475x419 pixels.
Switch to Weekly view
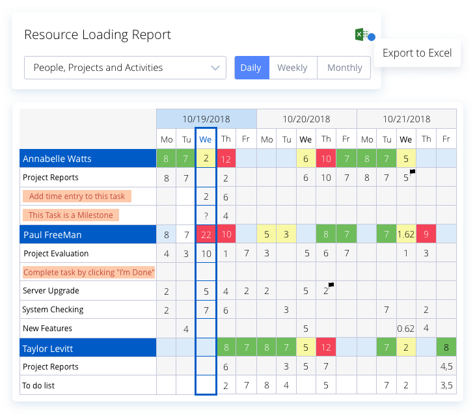click(293, 68)
